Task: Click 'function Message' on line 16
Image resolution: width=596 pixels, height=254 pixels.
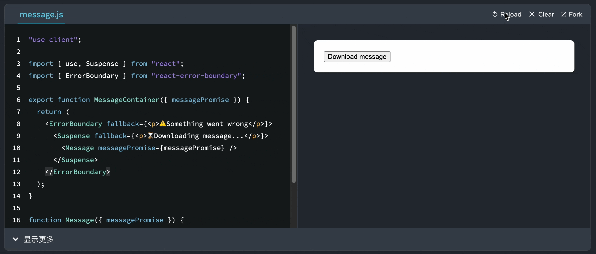Action: click(x=61, y=220)
